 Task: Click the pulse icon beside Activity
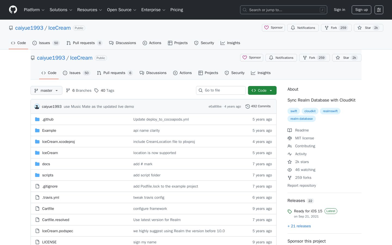[290, 154]
